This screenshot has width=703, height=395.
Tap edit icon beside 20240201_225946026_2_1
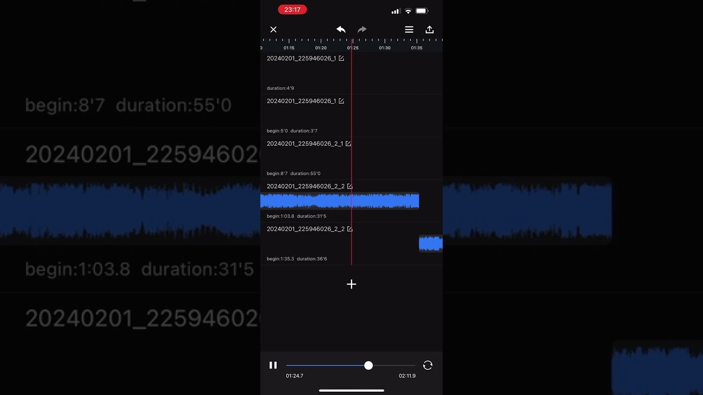(x=348, y=144)
